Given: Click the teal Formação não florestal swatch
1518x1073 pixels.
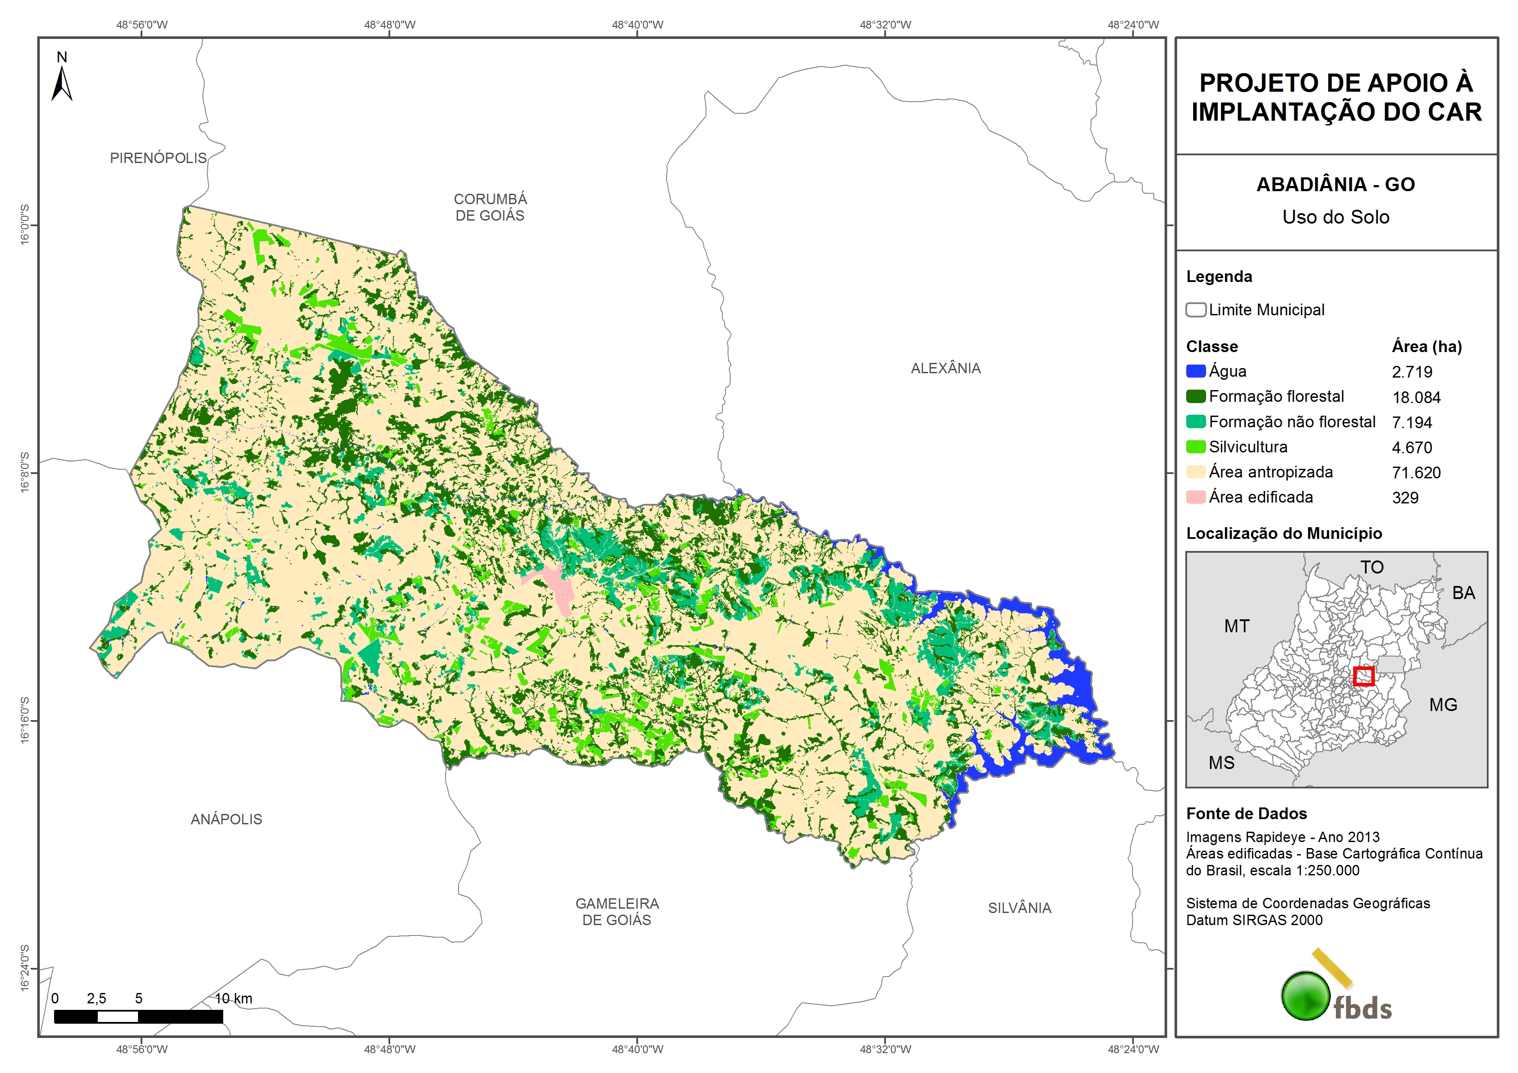Looking at the screenshot, I should tap(1195, 421).
